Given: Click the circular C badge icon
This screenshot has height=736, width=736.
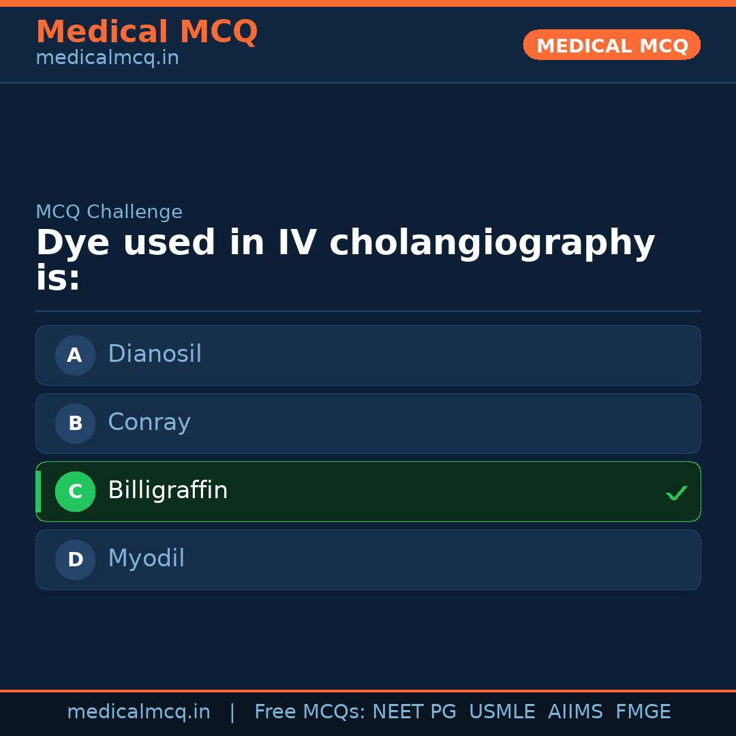Looking at the screenshot, I should tap(75, 491).
